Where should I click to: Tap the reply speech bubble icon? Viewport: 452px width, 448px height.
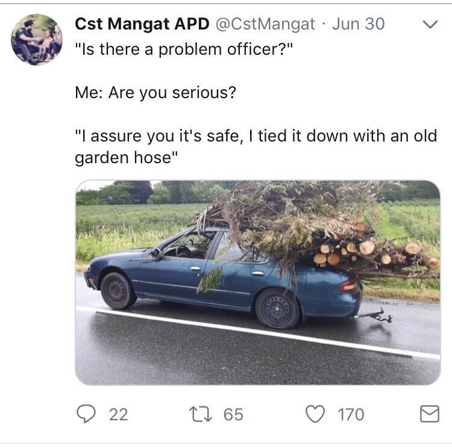tap(86, 414)
